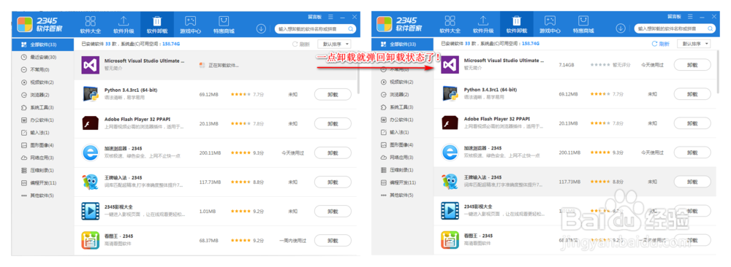Click list scrollbar in left window
The height and width of the screenshot is (267, 731).
[358, 72]
